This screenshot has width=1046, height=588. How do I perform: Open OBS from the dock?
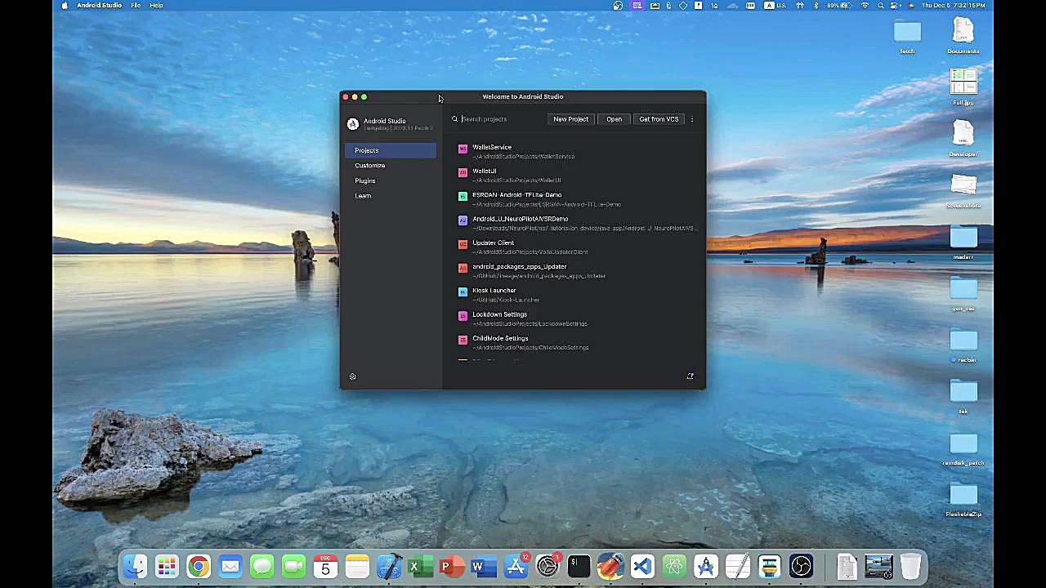801,566
